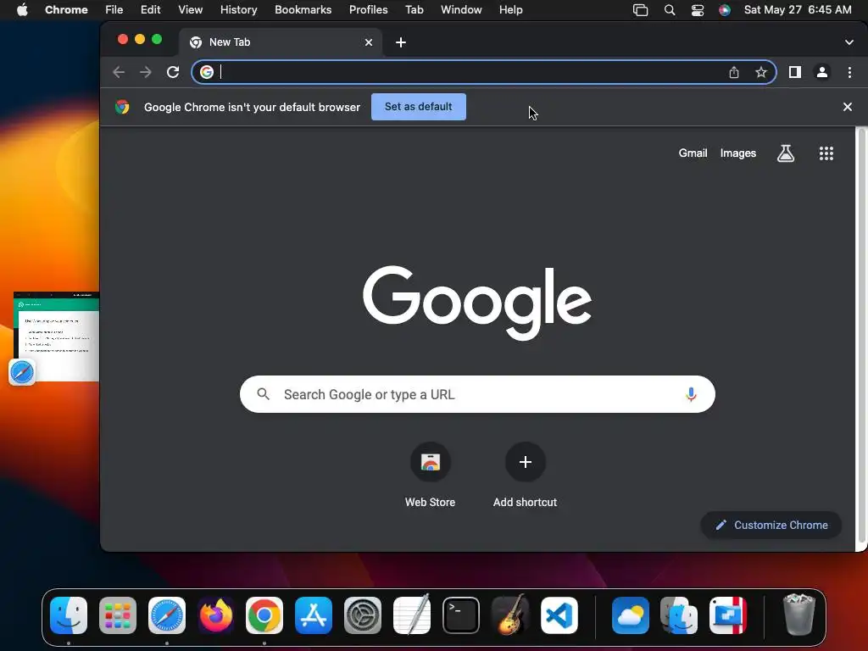Open Google Images link
The image size is (868, 651).
(738, 153)
